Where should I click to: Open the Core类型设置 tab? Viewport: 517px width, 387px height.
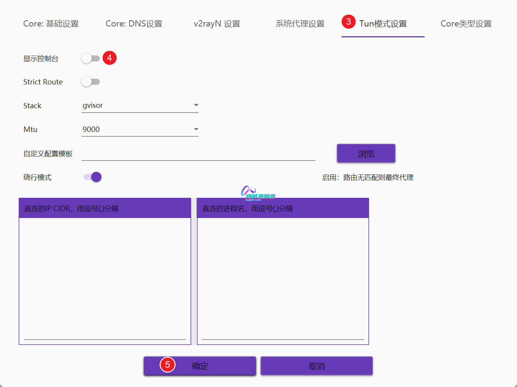pos(466,24)
